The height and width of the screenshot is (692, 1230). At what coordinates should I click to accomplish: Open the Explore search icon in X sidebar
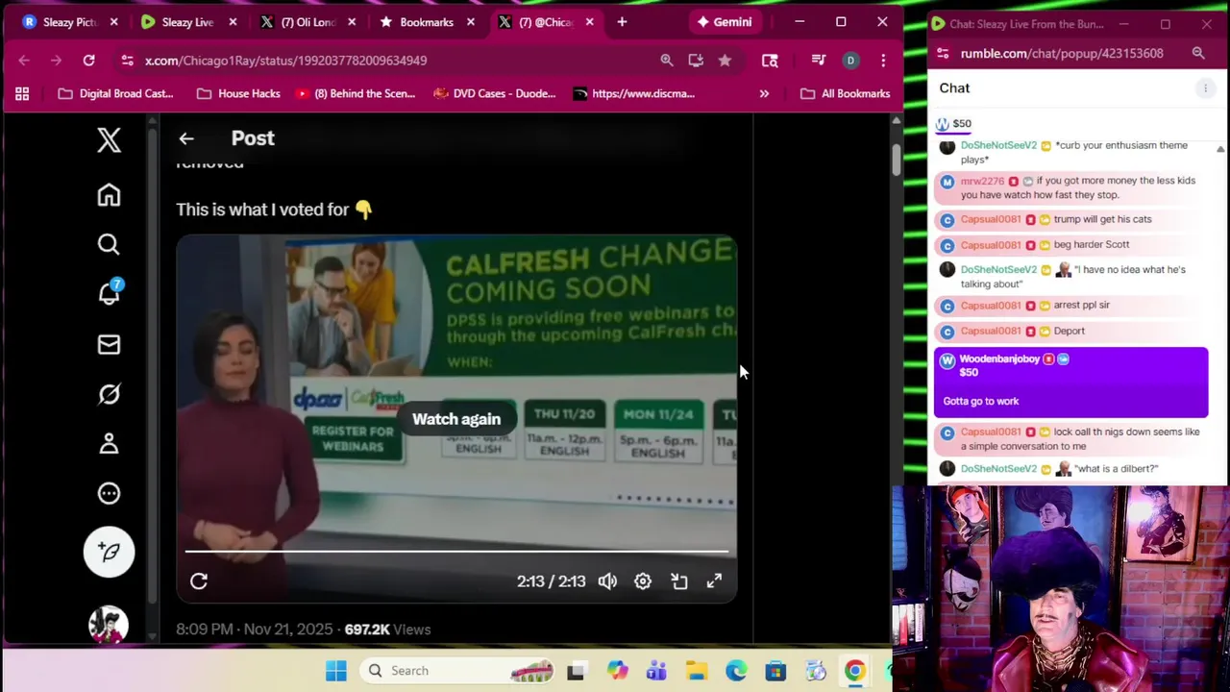coord(109,245)
